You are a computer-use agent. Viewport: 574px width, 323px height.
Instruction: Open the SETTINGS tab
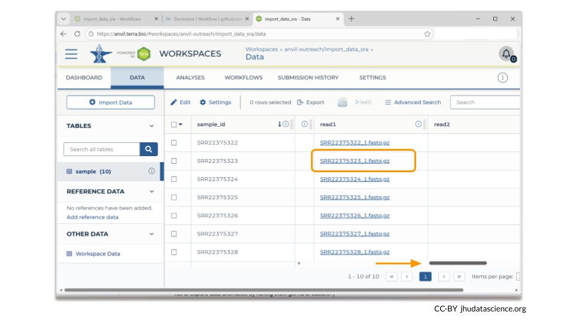coord(373,78)
